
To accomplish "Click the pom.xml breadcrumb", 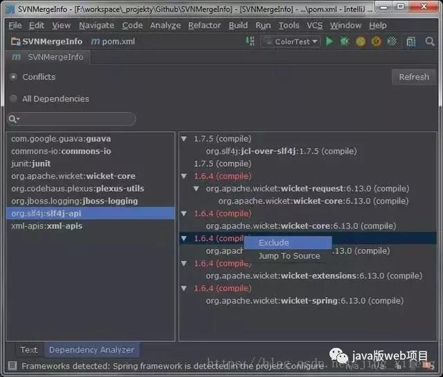I will coord(118,42).
